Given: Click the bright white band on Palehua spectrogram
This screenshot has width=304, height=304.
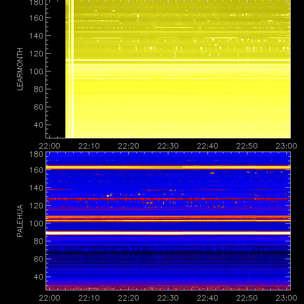Looking at the screenshot, I should [168, 233].
